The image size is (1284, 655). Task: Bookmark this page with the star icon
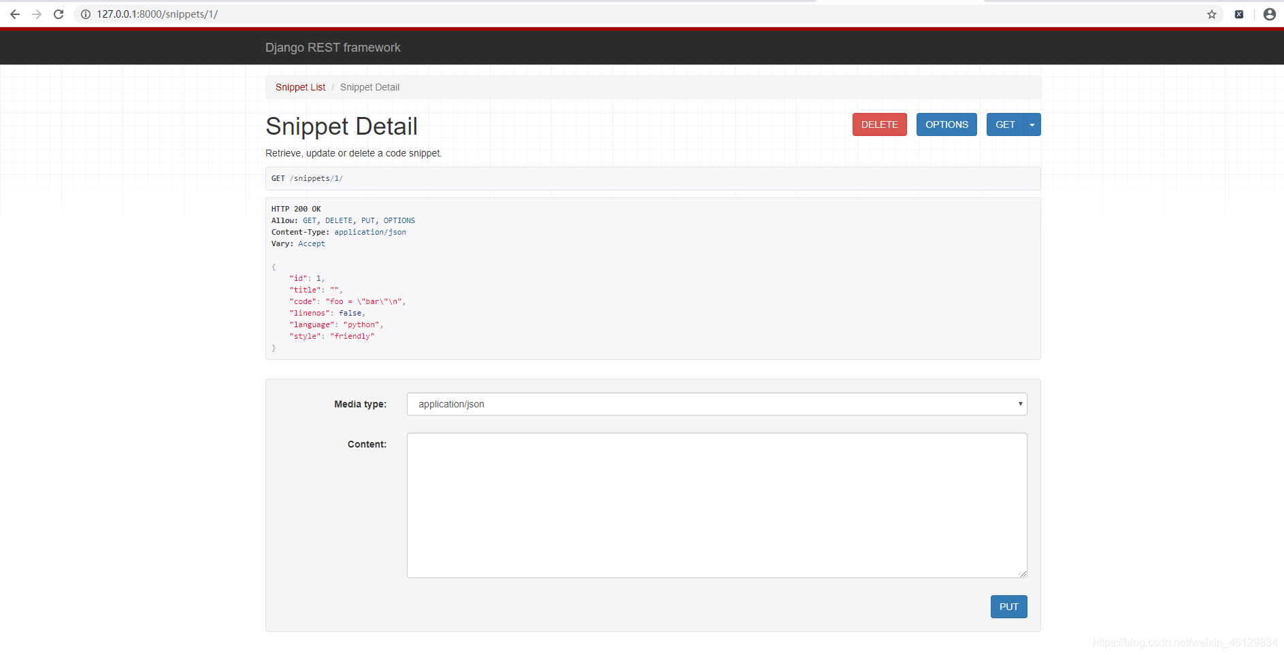click(x=1212, y=14)
